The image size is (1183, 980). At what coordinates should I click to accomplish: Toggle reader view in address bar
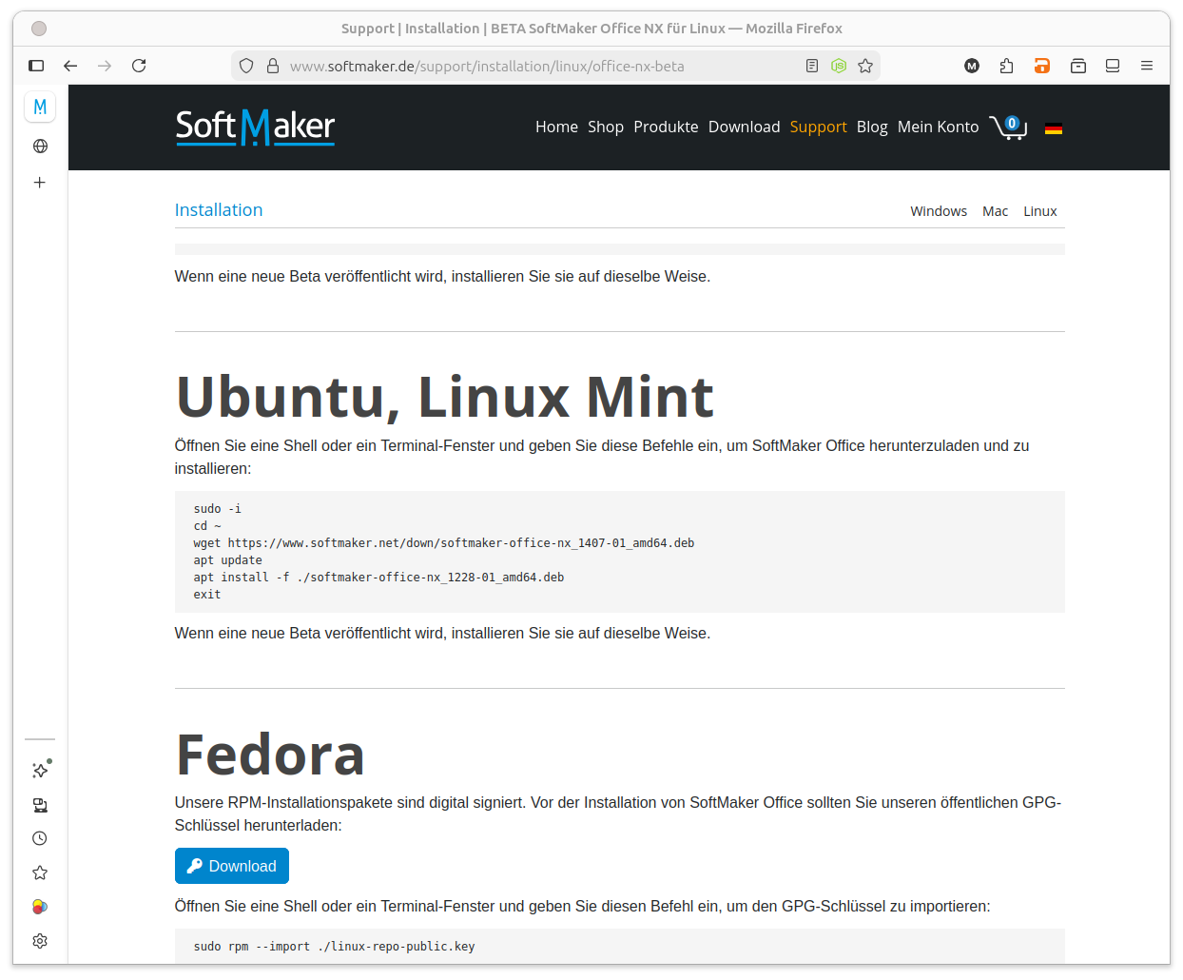point(812,66)
